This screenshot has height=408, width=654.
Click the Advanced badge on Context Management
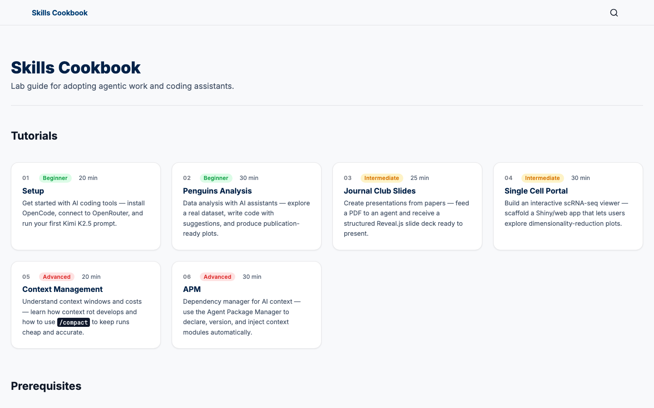point(57,277)
